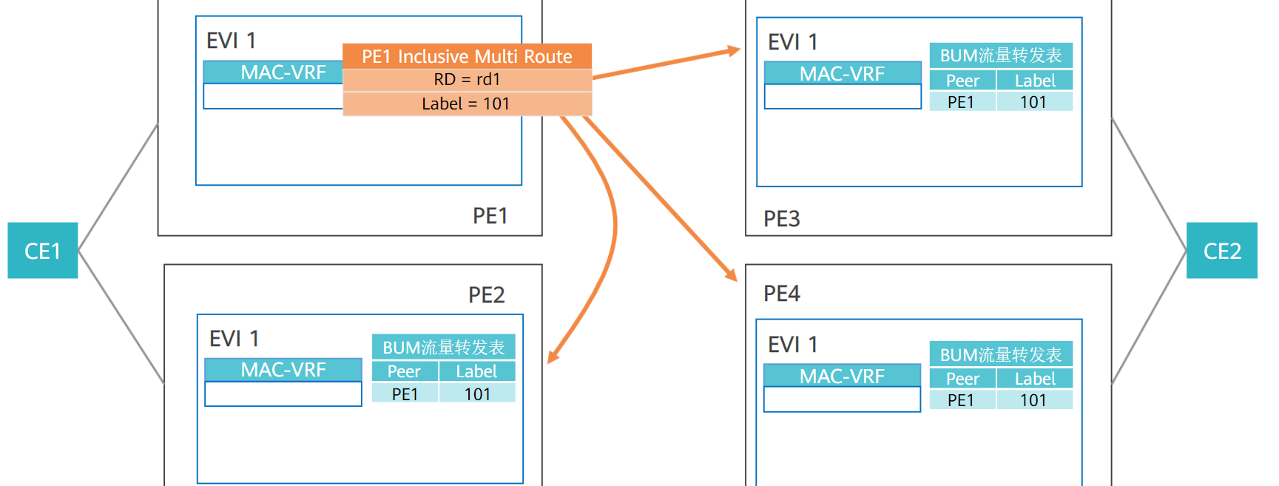Click the Label column header in PE4
This screenshot has width=1279, height=486.
click(x=1034, y=379)
